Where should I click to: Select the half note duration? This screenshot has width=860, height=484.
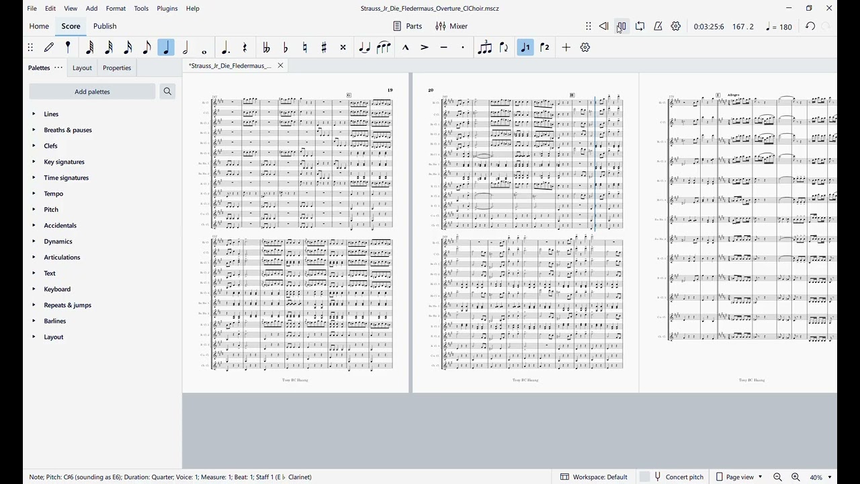pyautogui.click(x=185, y=48)
